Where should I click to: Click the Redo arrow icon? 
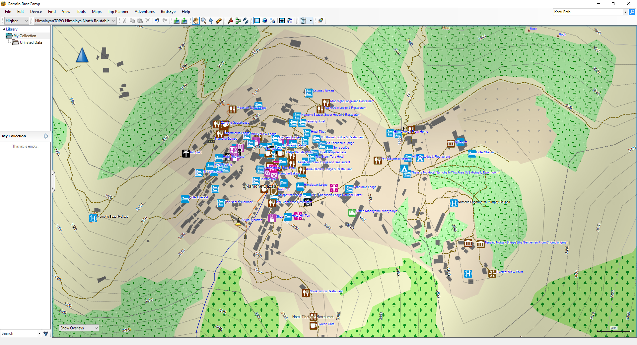tap(165, 21)
